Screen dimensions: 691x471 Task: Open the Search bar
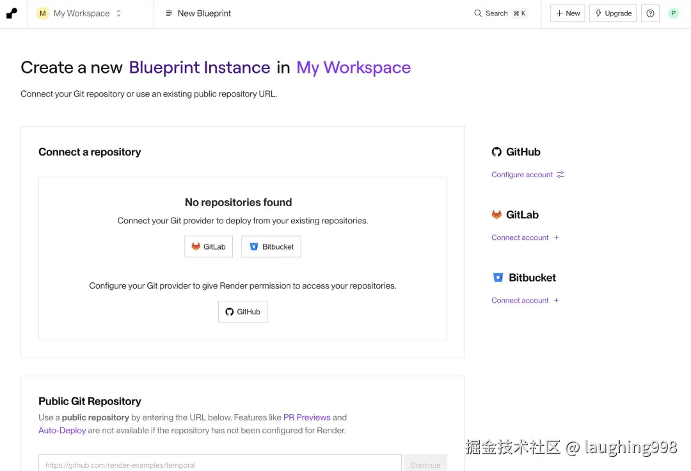click(500, 13)
